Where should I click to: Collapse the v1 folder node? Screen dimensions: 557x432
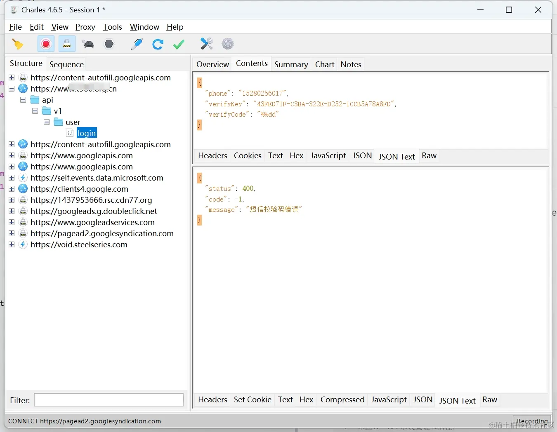35,111
